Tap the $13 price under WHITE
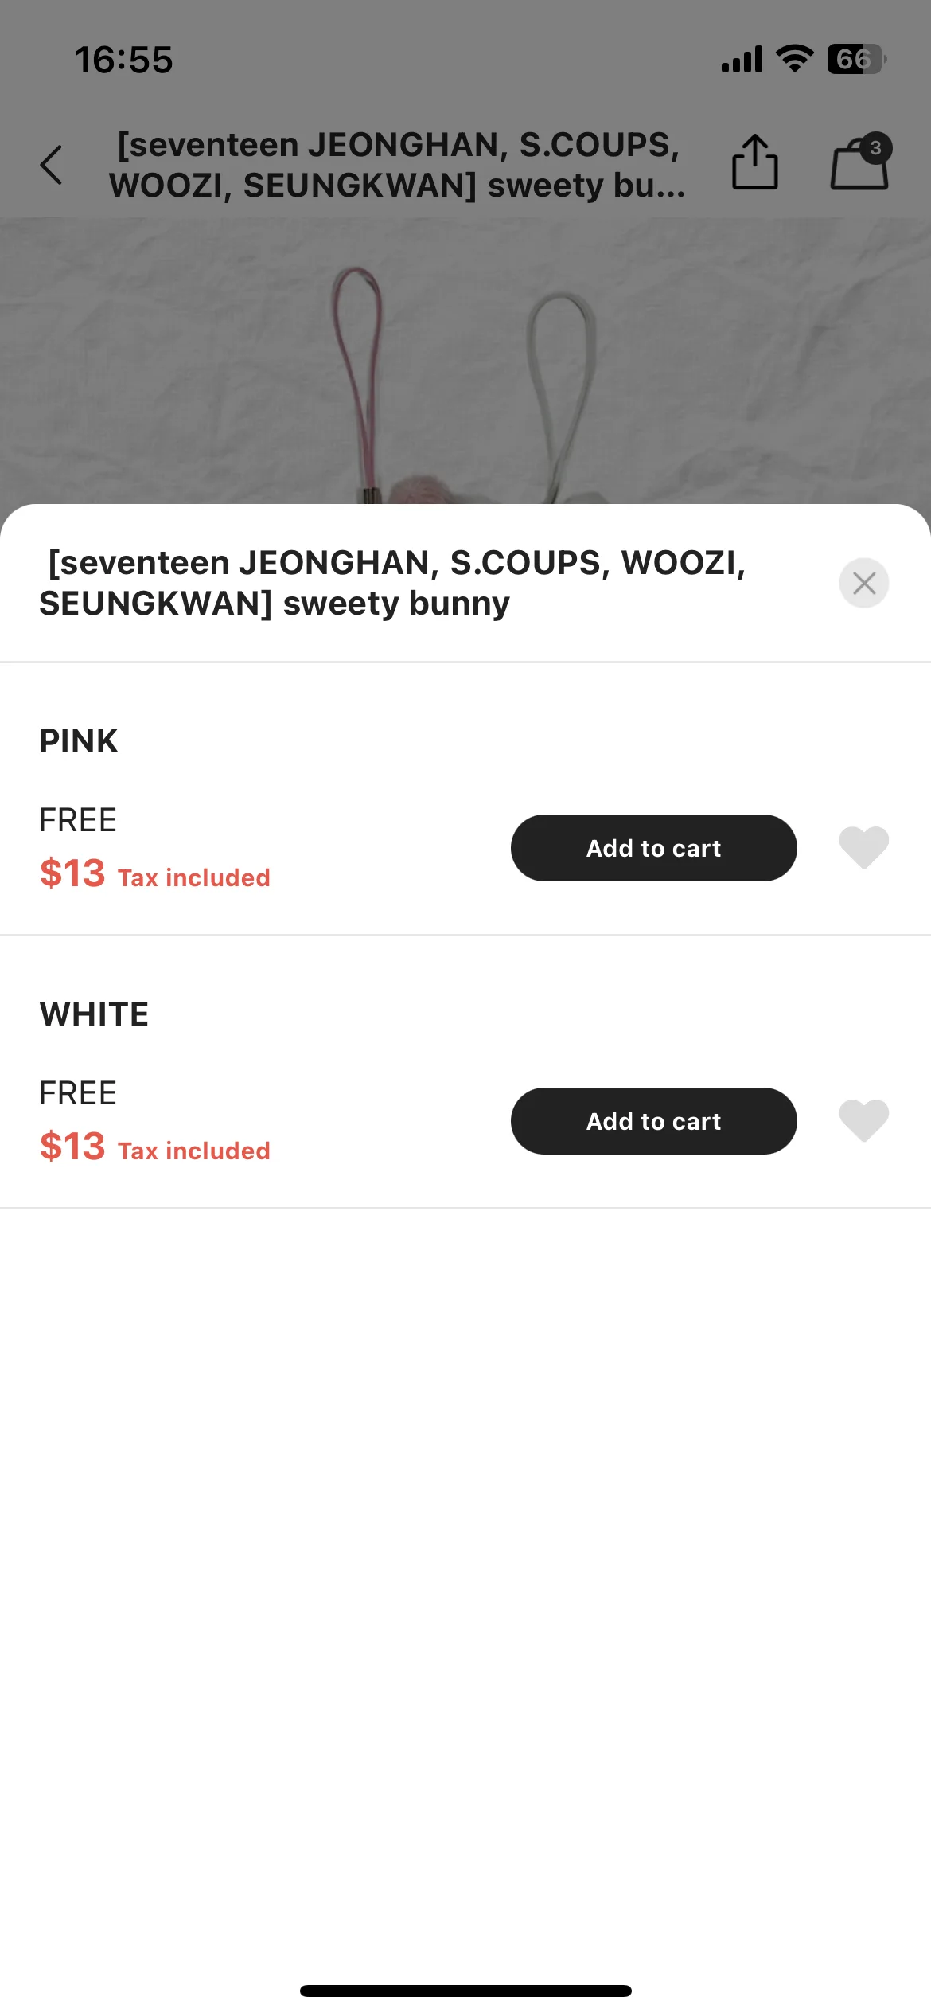931x2016 pixels. click(x=72, y=1147)
